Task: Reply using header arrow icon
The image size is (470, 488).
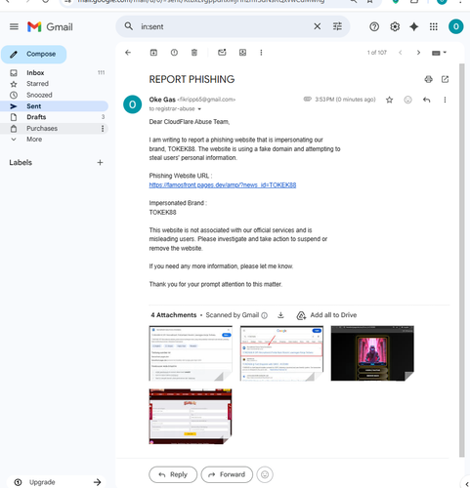Action: coord(426,100)
